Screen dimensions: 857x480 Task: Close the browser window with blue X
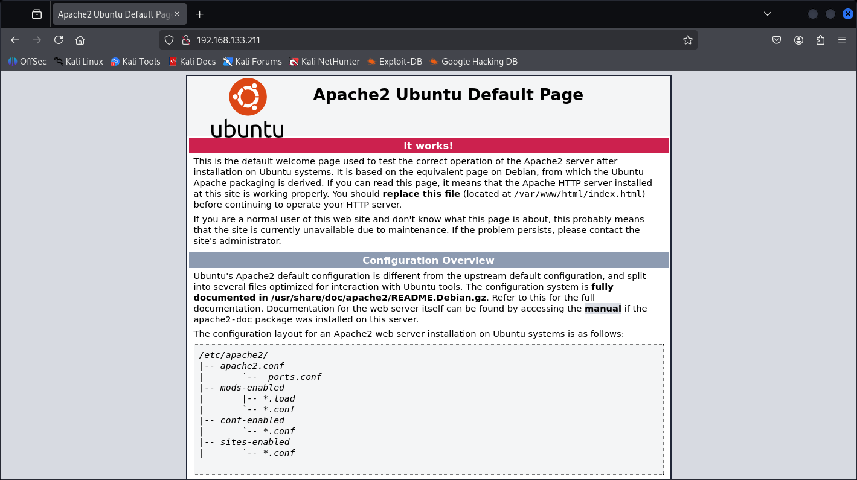coord(847,14)
